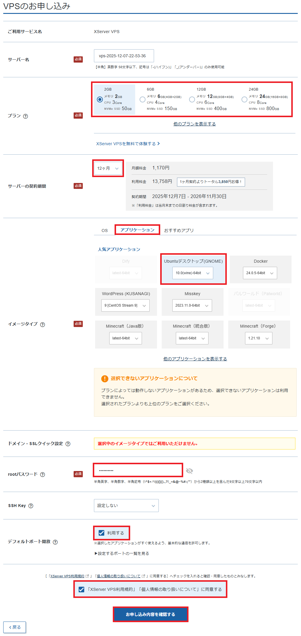This screenshot has height=636, width=301.
Task: Open the 12ヶ月 contract period dropdown
Action: pos(108,168)
